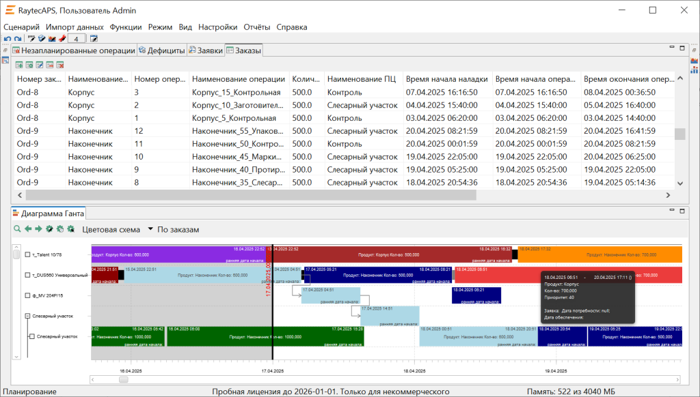
Task: Click resource list scroll down chevron
Action: click(16, 357)
